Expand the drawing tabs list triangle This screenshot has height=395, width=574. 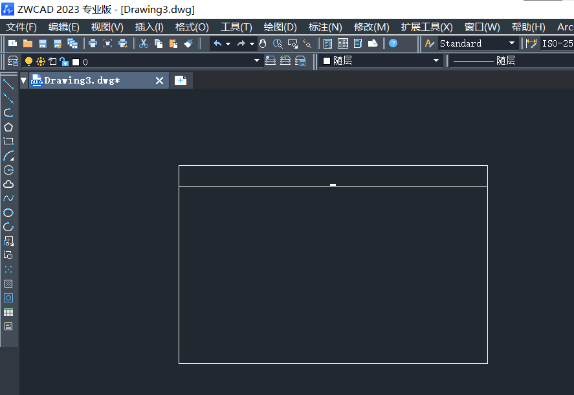(24, 80)
